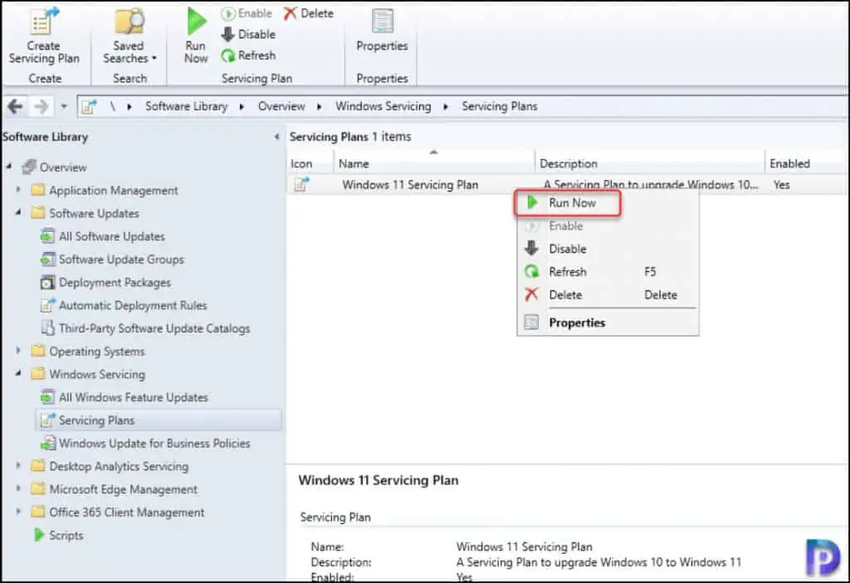Open Saved Searches ribbon dropdown
This screenshot has height=583, width=850.
[129, 36]
